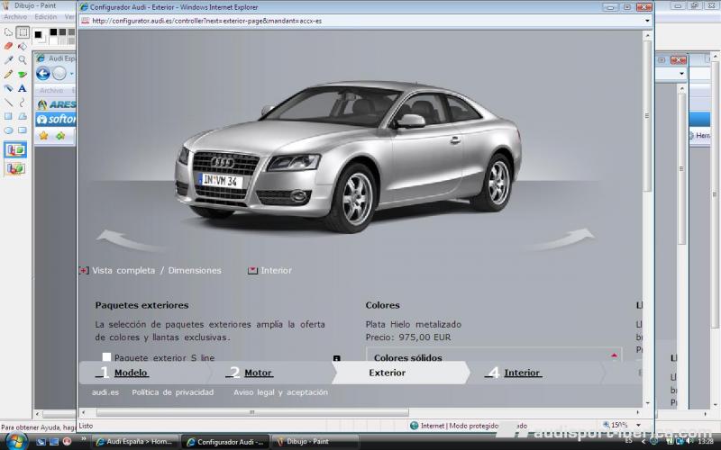Click the zoom level 150% control
Screen dimensions: 721x450
[616, 425]
